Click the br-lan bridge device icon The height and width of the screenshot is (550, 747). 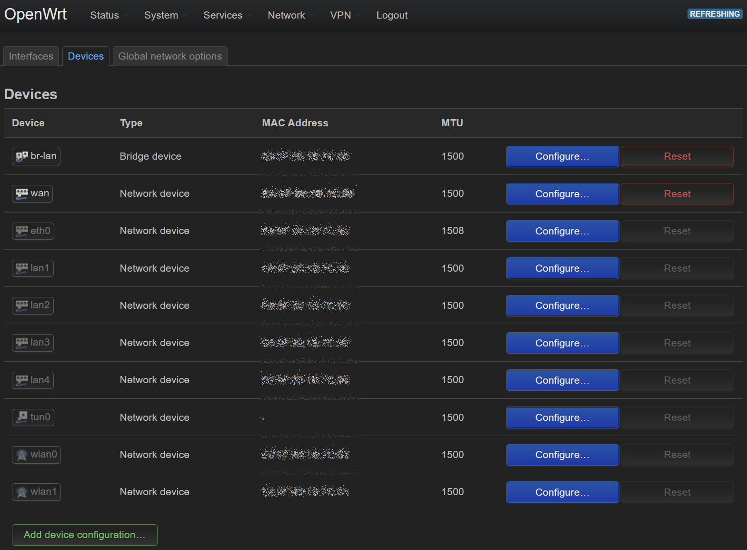point(22,156)
